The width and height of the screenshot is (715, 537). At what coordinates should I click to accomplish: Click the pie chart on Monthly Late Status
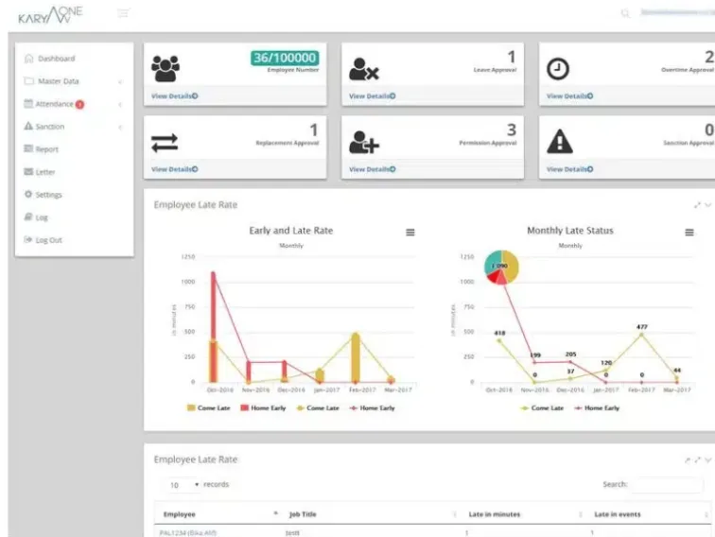[501, 268]
